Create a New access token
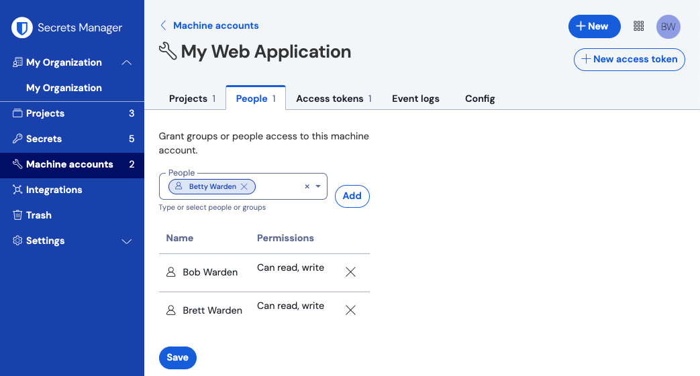Viewport: 700px width, 376px height. pyautogui.click(x=629, y=59)
